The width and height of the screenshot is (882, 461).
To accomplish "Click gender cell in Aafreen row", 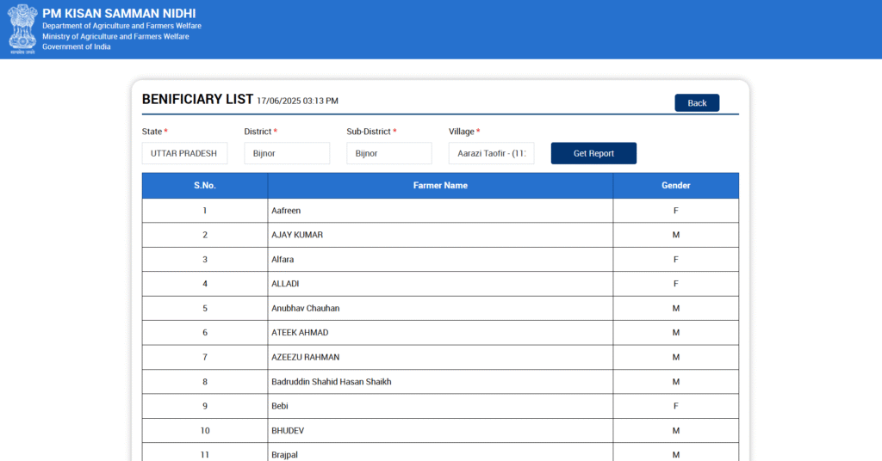I will pyautogui.click(x=675, y=211).
